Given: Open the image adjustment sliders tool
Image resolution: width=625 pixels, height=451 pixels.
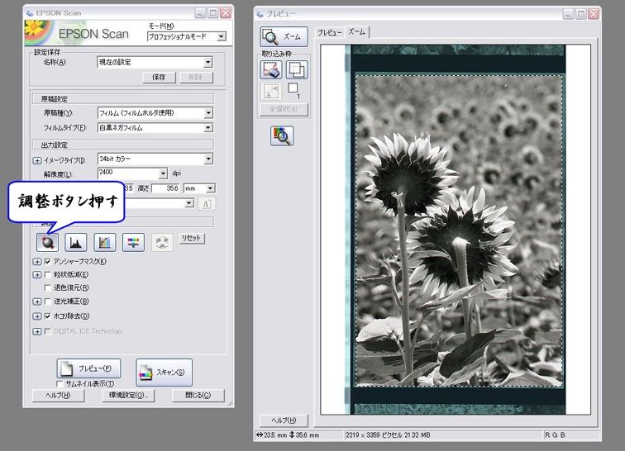Looking at the screenshot, I should pyautogui.click(x=133, y=242).
